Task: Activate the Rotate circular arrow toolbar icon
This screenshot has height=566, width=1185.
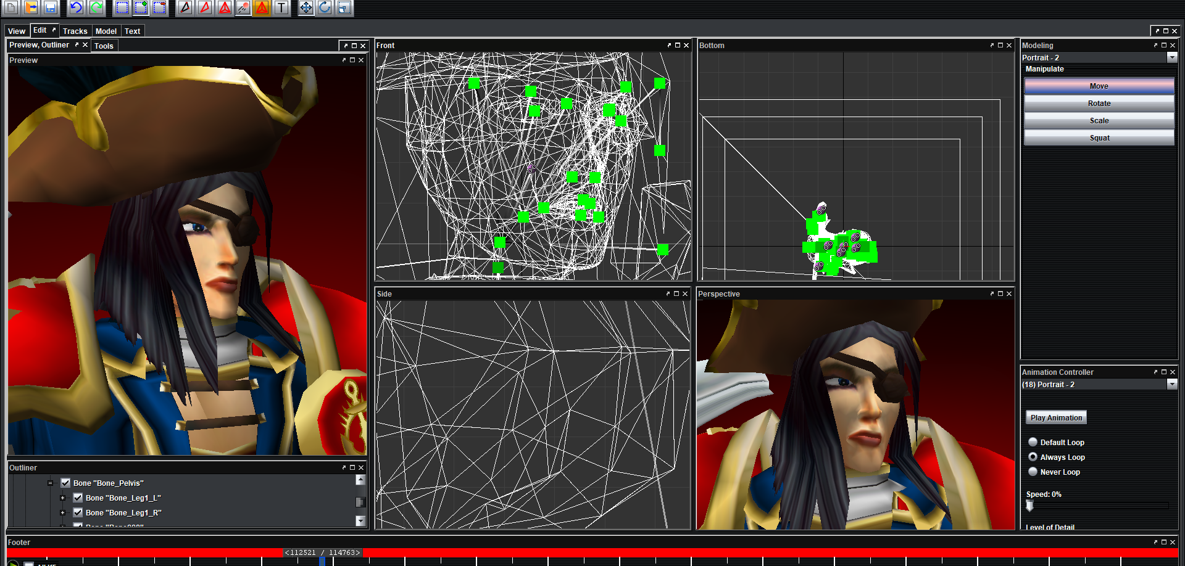Action: pyautogui.click(x=325, y=7)
